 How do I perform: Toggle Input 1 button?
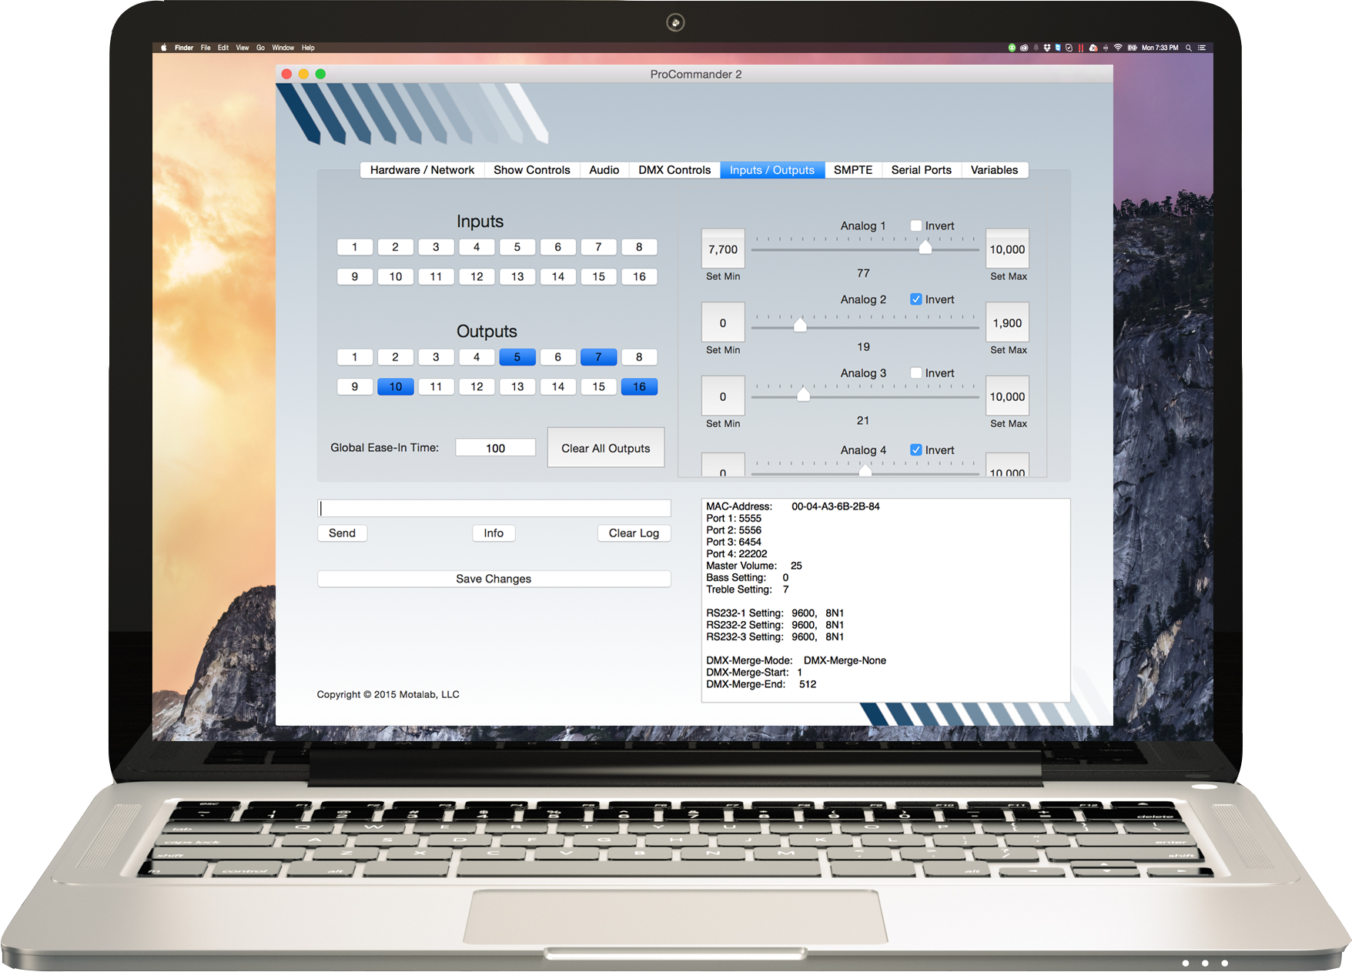click(355, 247)
